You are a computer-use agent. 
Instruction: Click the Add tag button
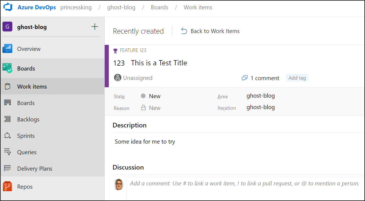297,78
